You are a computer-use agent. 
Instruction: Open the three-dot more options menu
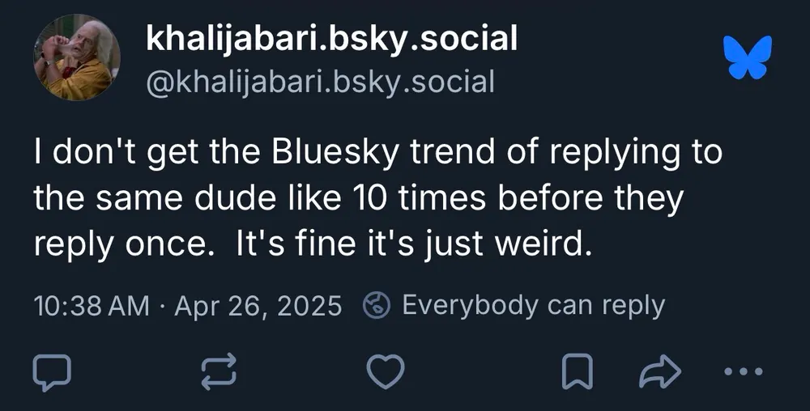coord(742,371)
